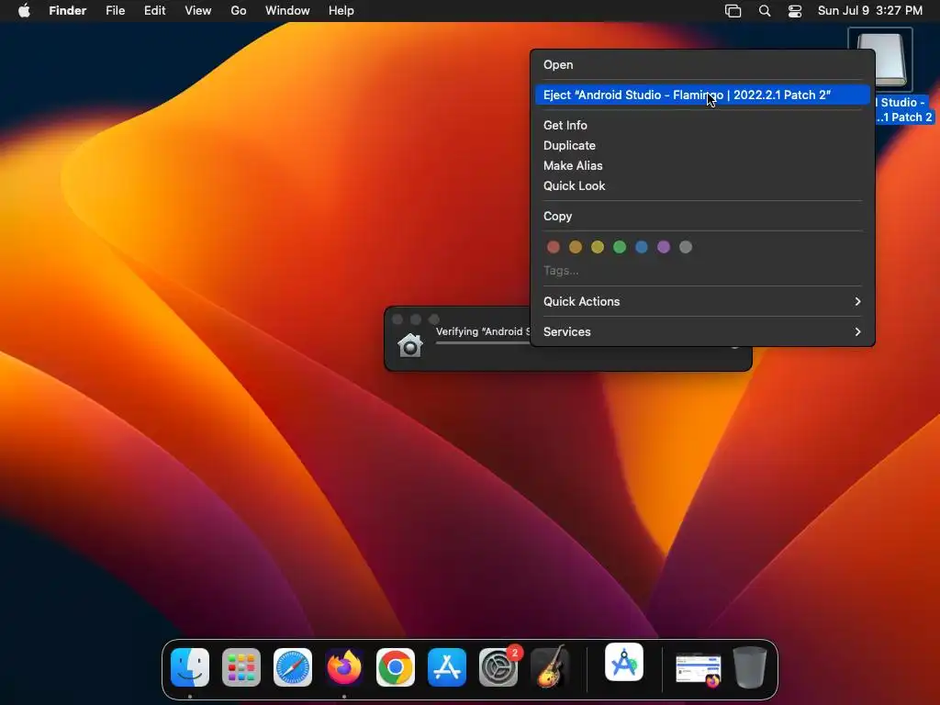Open the minimized Firefox window in Dock

pyautogui.click(x=698, y=669)
